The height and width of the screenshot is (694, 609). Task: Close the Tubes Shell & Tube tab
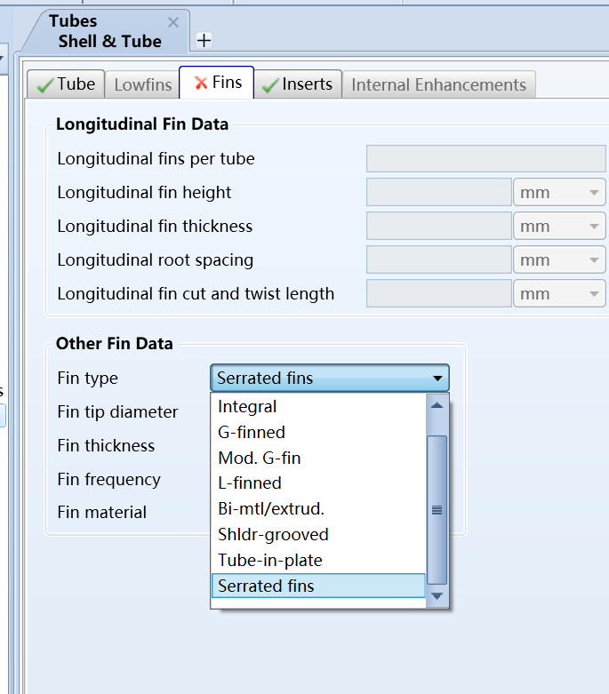click(173, 22)
